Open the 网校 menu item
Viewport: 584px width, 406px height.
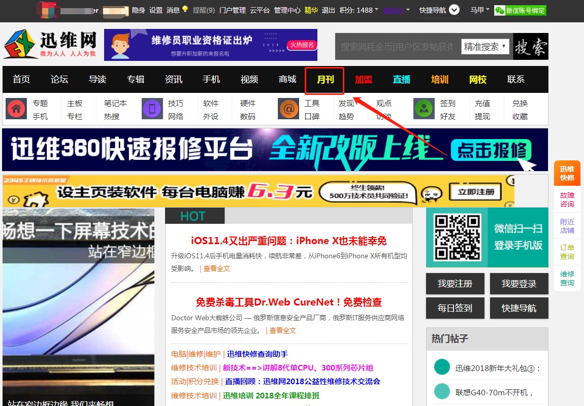[x=478, y=80]
